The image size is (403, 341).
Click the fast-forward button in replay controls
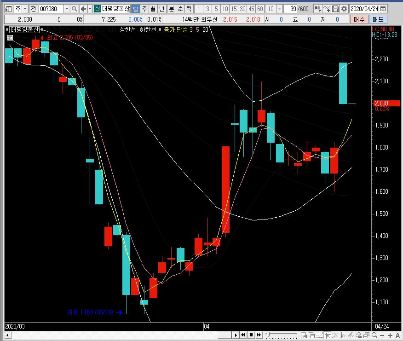click(x=259, y=335)
